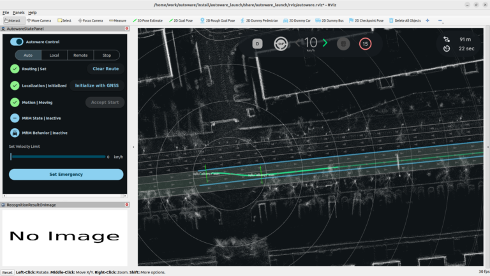Switch operation mode to Local
Viewport: 490px width, 276px height.
click(54, 55)
